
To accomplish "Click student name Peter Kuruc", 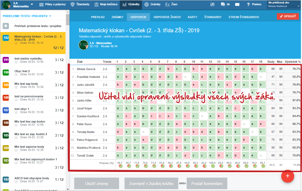I will [x=84, y=124].
